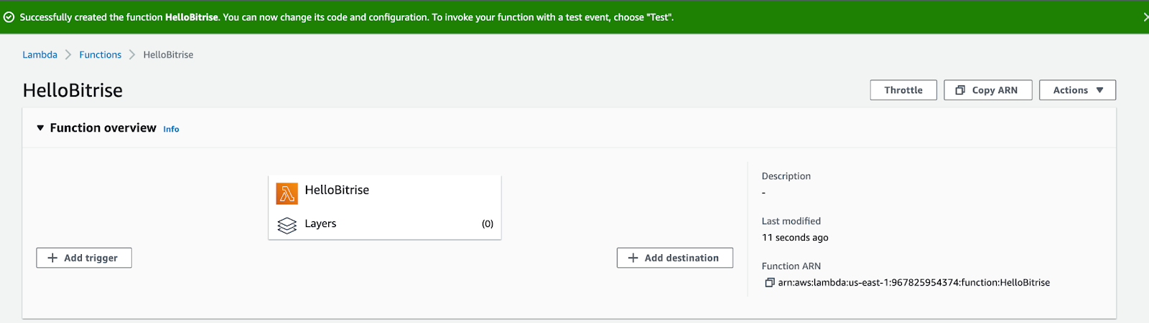Image resolution: width=1149 pixels, height=323 pixels.
Task: Collapse the Function overview section
Action: pyautogui.click(x=40, y=128)
